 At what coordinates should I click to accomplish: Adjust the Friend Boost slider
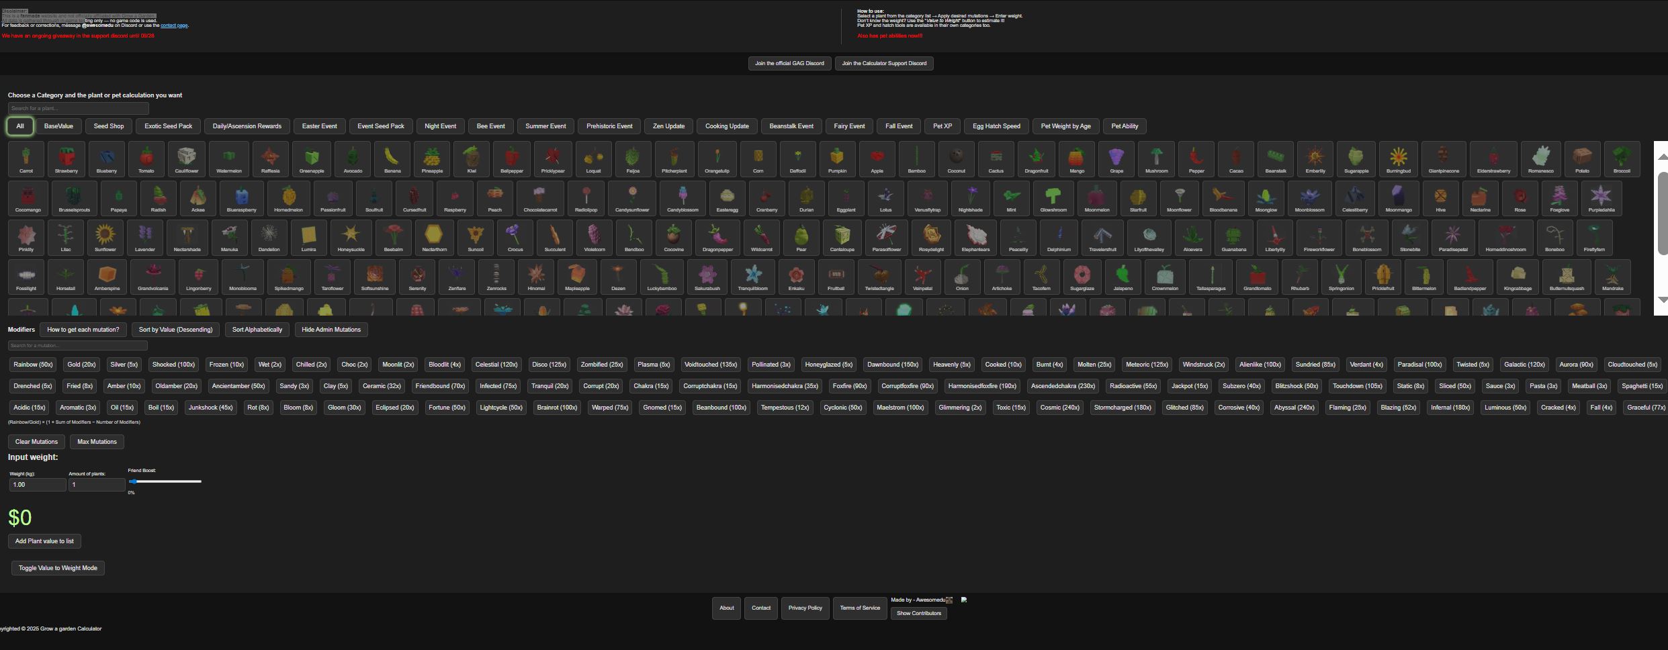point(165,481)
